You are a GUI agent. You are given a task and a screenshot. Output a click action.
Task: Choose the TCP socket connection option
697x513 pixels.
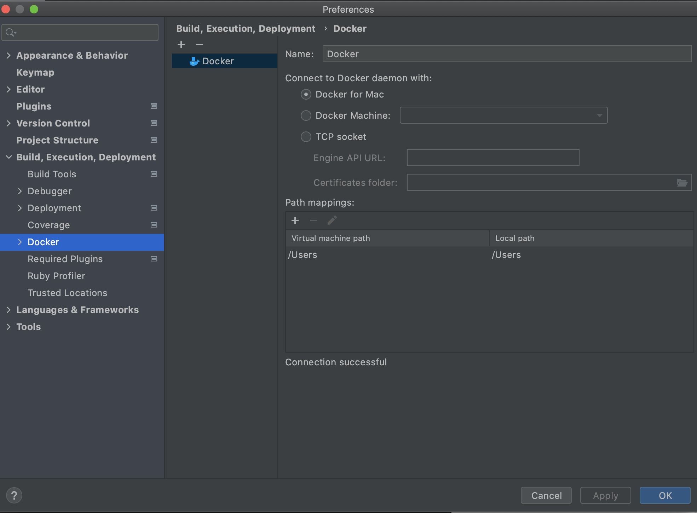click(306, 137)
